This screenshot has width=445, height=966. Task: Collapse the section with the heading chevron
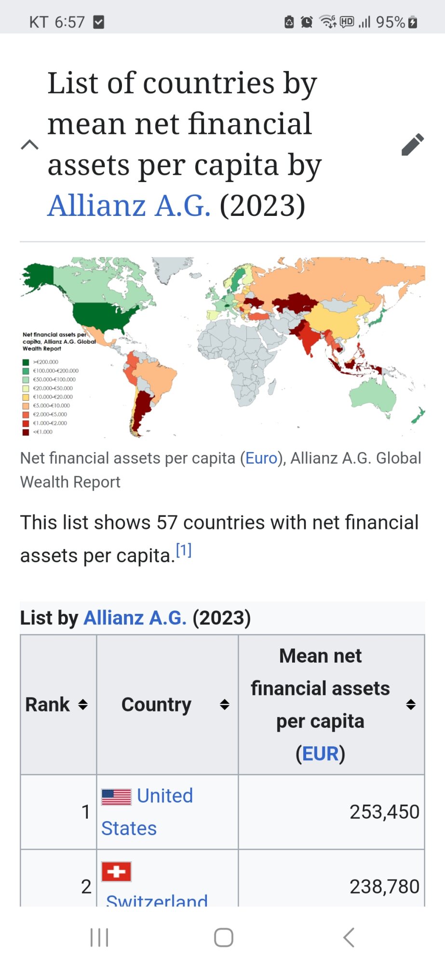point(30,144)
